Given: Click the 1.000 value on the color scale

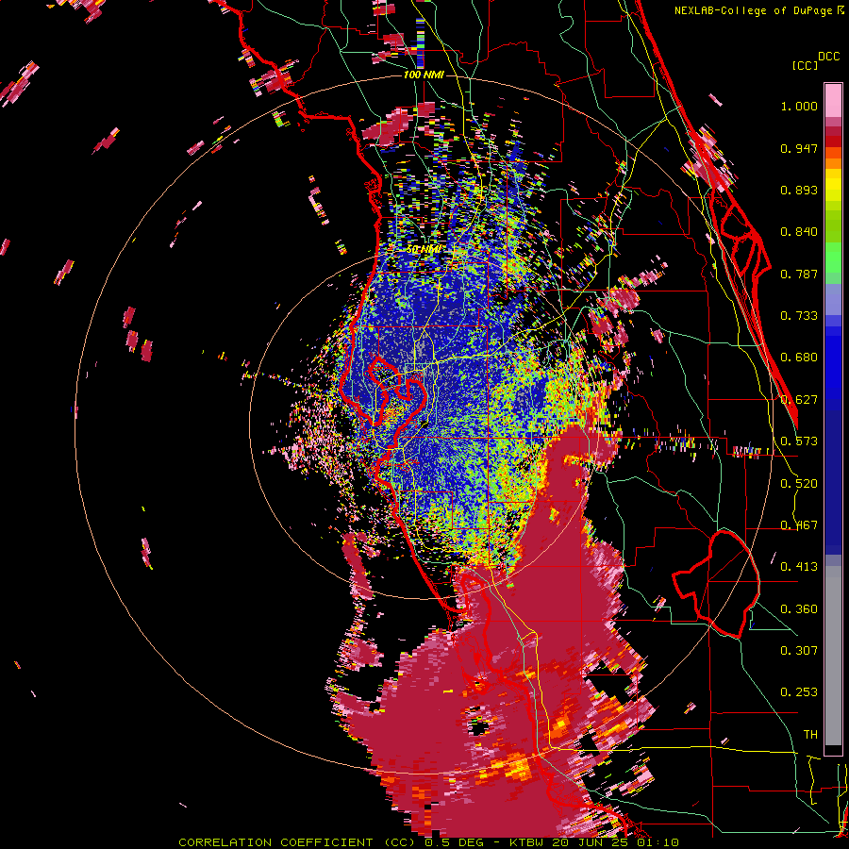Looking at the screenshot, I should [799, 106].
